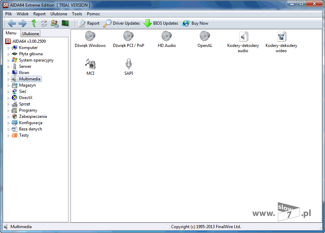The image size is (325, 233).
Task: Open the MCI item
Action: 90,67
